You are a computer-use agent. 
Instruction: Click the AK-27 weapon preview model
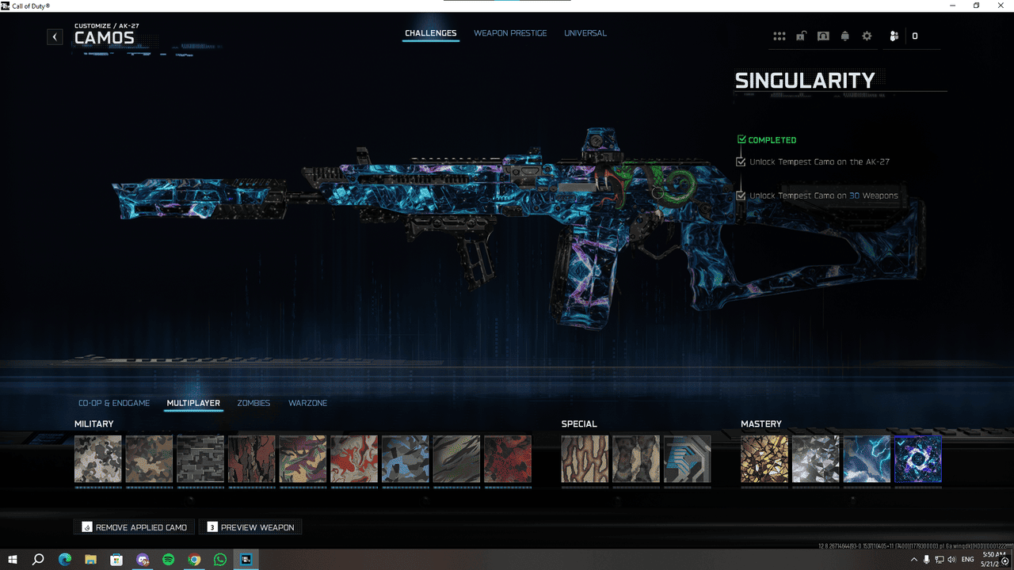(x=519, y=230)
